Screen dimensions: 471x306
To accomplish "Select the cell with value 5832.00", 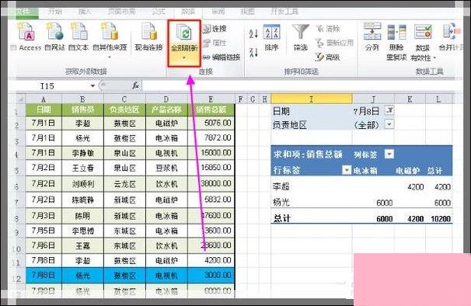I will point(211,200).
